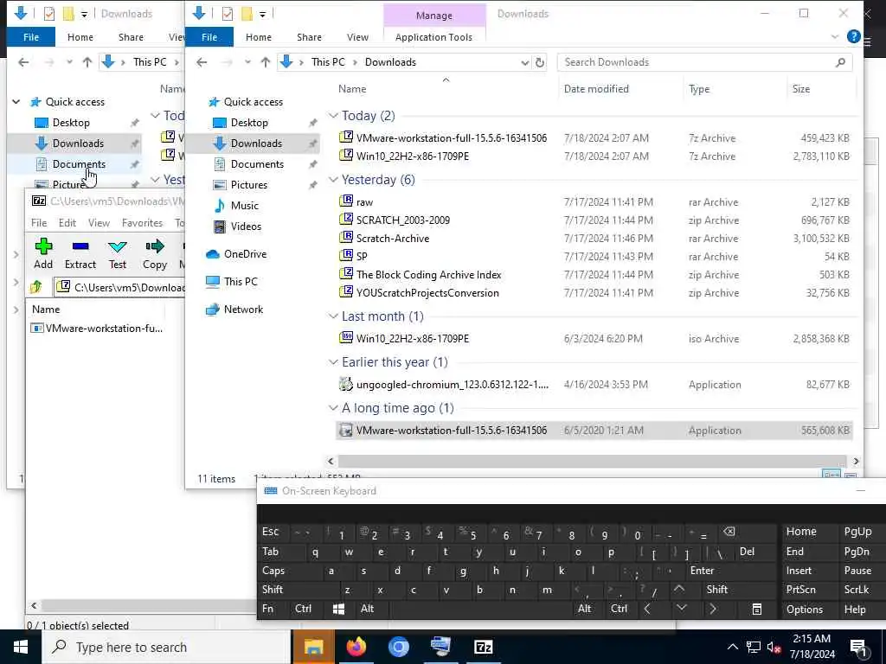
Task: Refresh the Downloads folder view
Action: pos(540,62)
